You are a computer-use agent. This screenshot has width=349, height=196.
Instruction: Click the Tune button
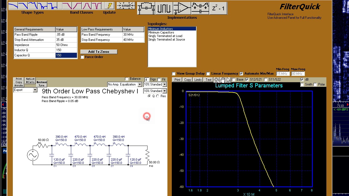[41, 85]
